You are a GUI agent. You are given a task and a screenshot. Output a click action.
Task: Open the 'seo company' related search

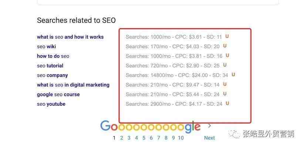[53, 75]
